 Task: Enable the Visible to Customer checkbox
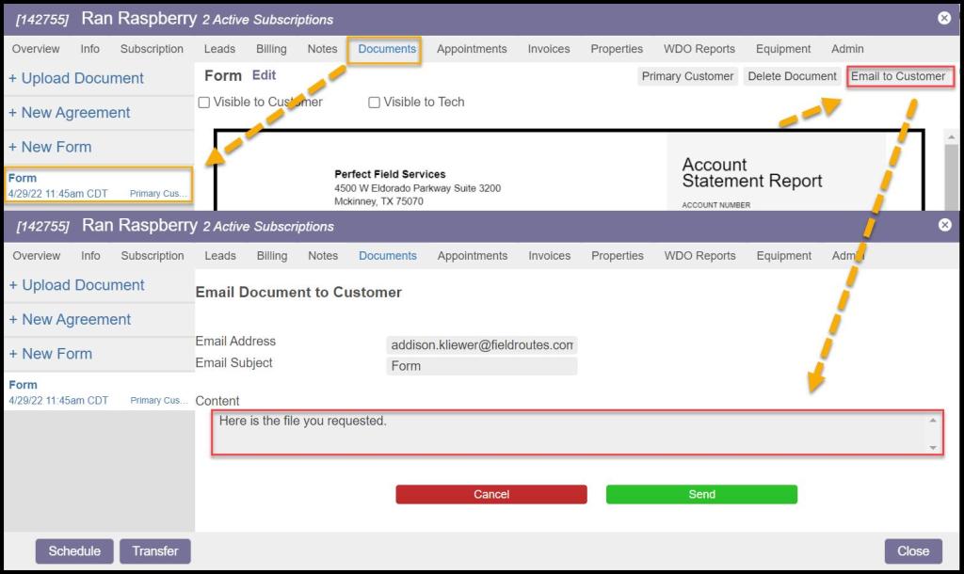[x=204, y=103]
